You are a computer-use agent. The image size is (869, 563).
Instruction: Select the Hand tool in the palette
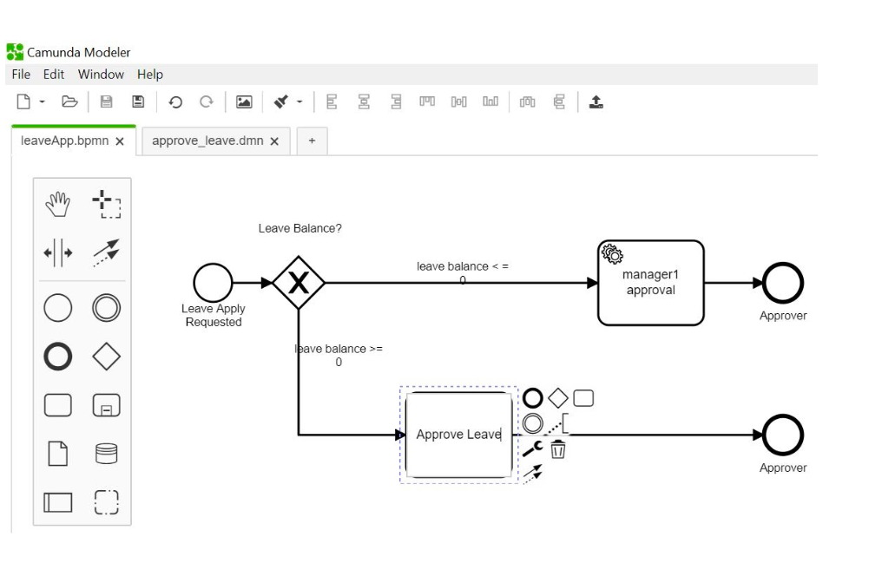coord(57,205)
